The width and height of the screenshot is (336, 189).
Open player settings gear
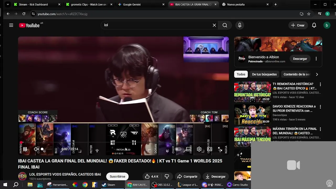pyautogui.click(x=199, y=149)
